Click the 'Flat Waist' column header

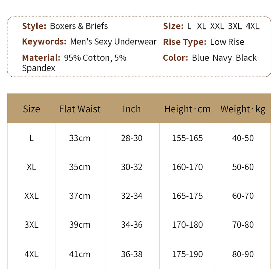tap(80, 109)
